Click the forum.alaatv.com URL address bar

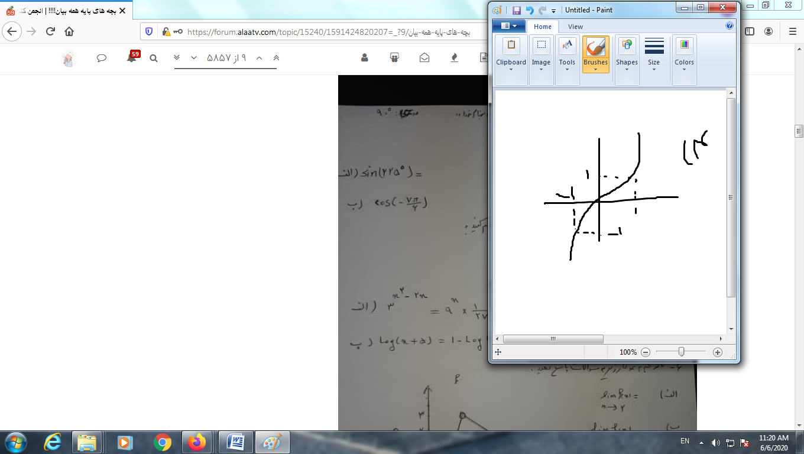click(x=328, y=32)
